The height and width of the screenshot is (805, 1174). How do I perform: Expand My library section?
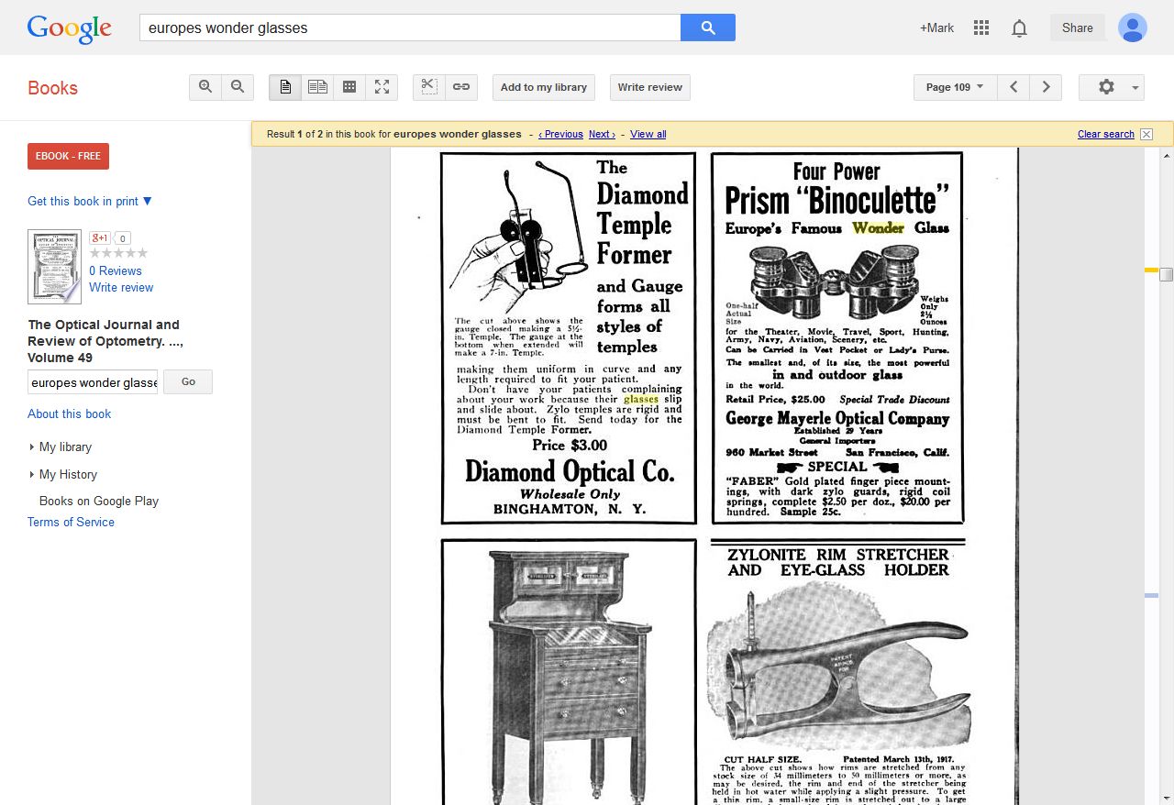coord(61,447)
